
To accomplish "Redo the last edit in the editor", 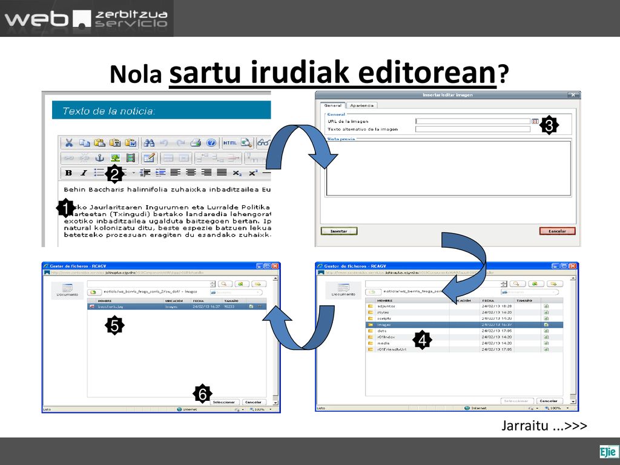I will pyautogui.click(x=180, y=143).
